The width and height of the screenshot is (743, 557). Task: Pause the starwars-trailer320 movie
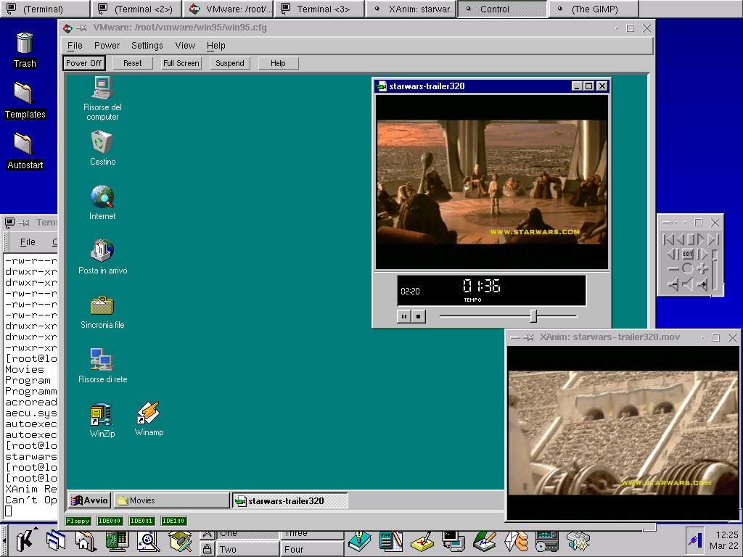pos(404,316)
